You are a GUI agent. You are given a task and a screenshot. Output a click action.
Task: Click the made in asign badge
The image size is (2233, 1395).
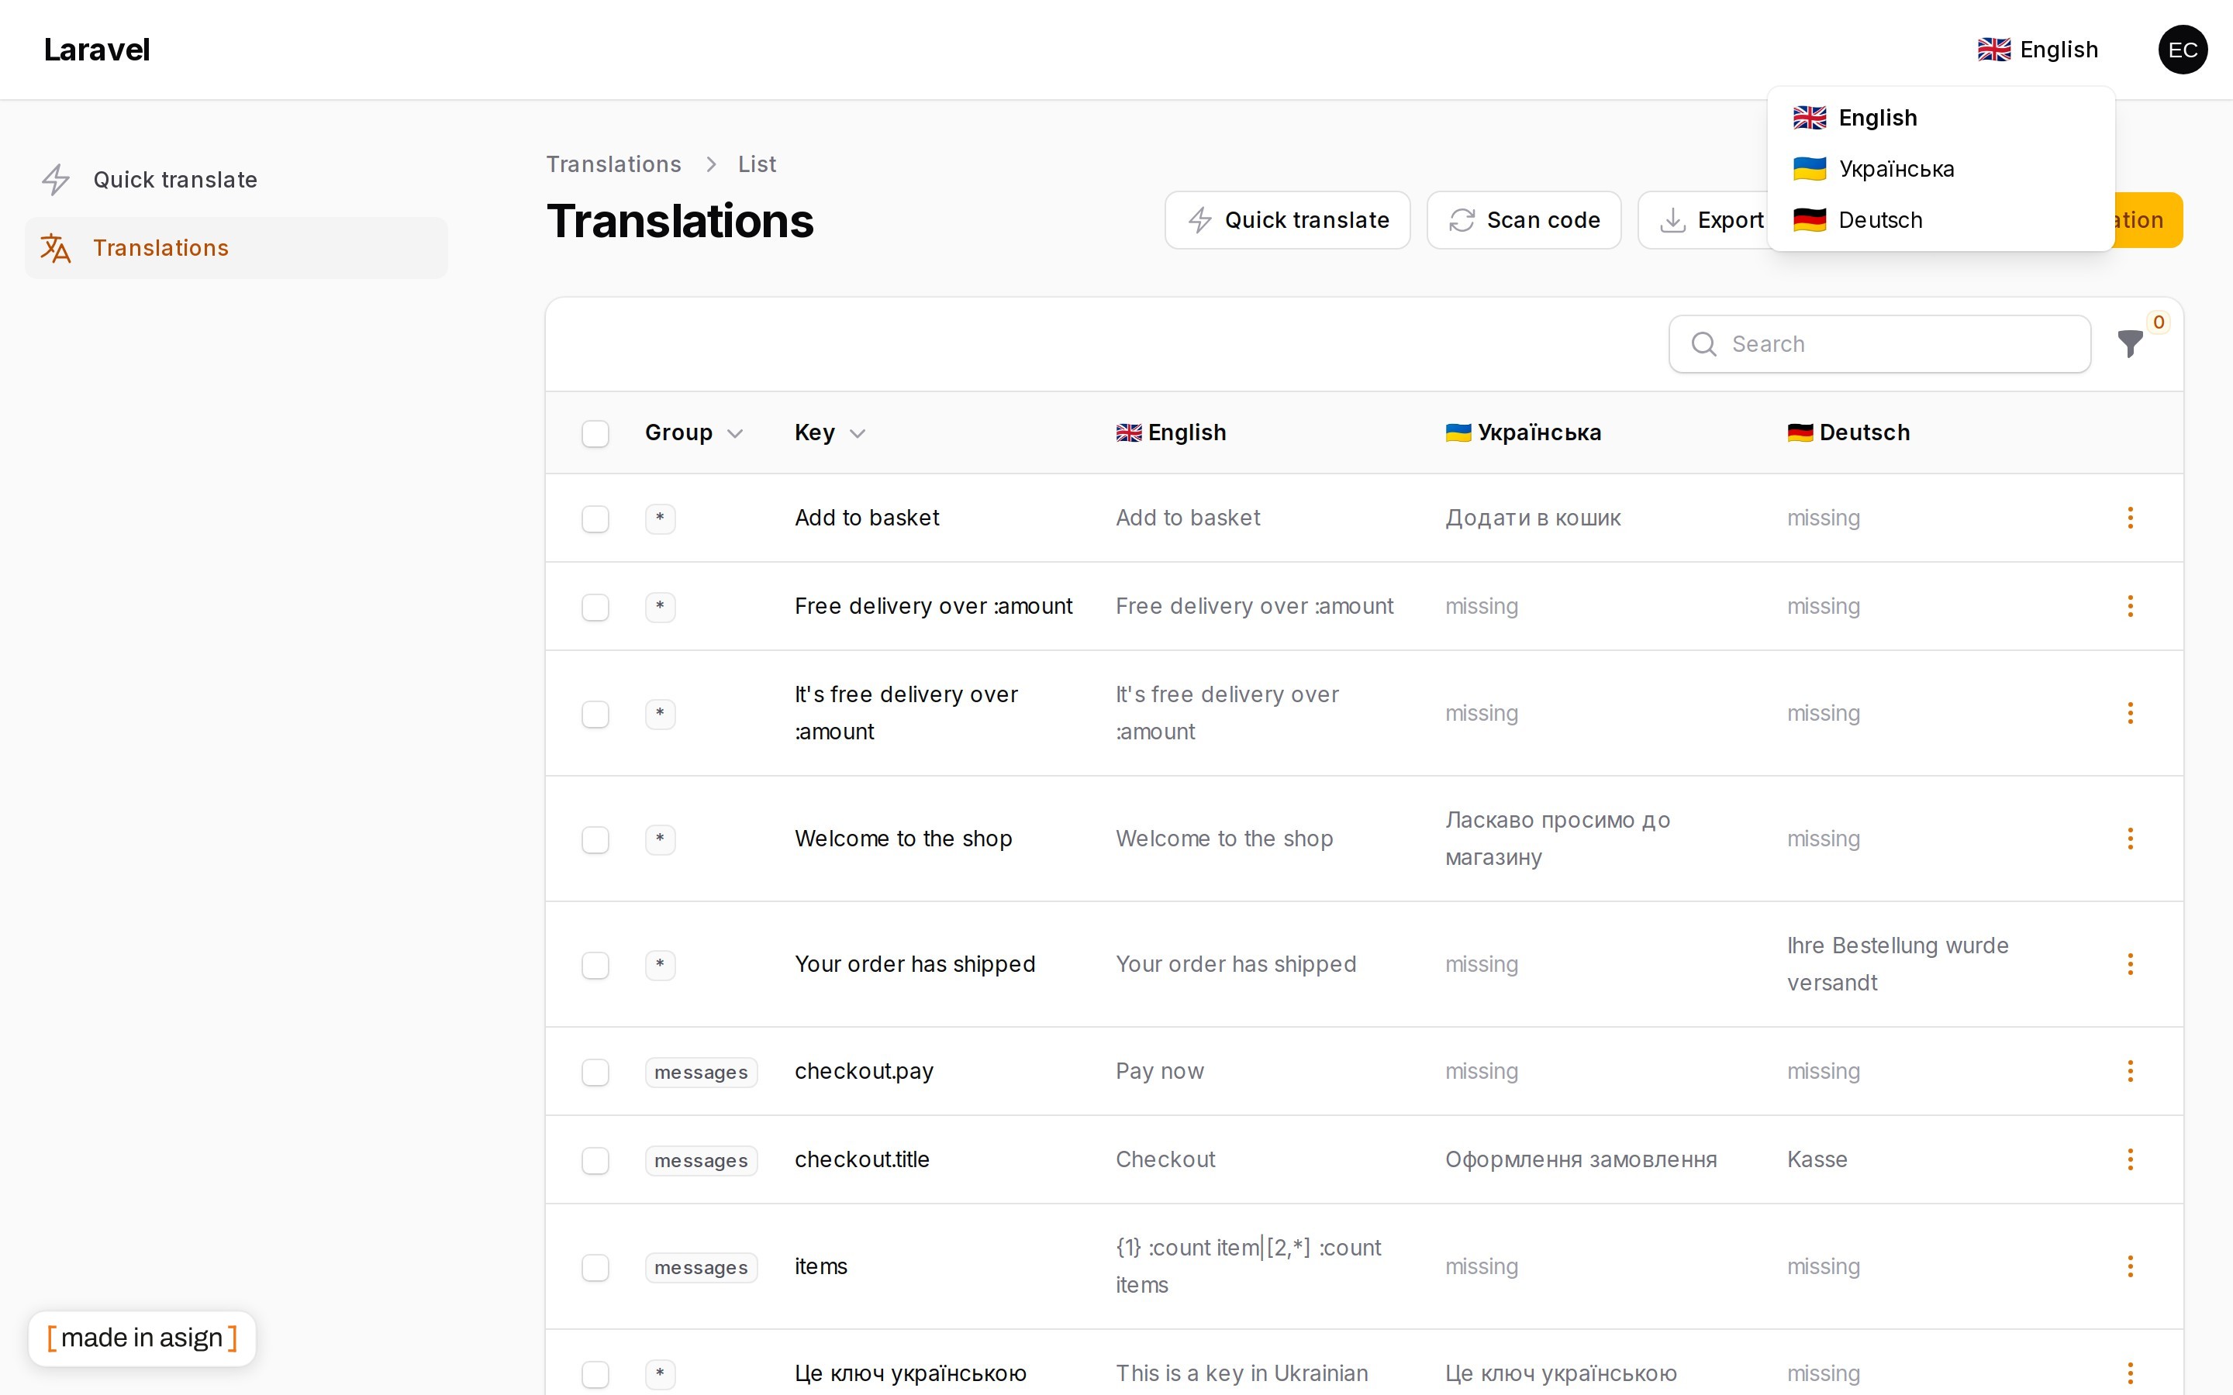[x=142, y=1338]
